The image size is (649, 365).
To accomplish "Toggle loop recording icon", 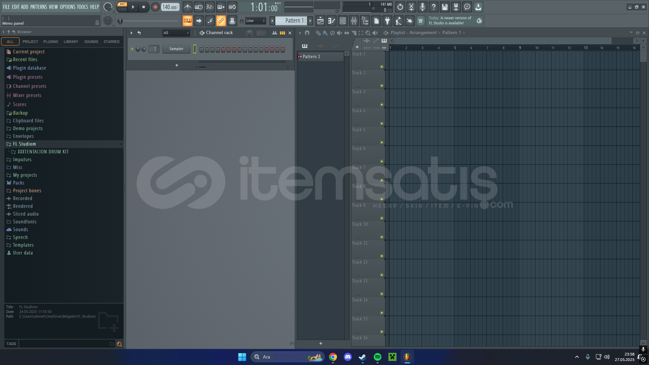I will click(232, 7).
